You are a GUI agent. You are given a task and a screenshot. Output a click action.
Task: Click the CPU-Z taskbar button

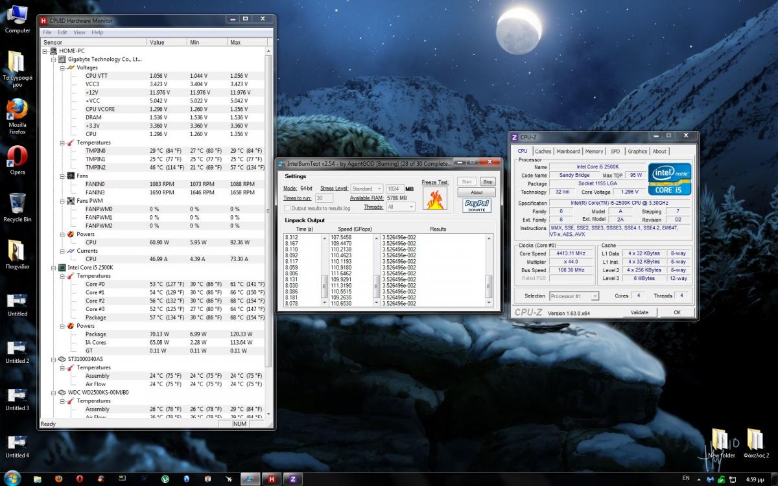[x=292, y=479]
